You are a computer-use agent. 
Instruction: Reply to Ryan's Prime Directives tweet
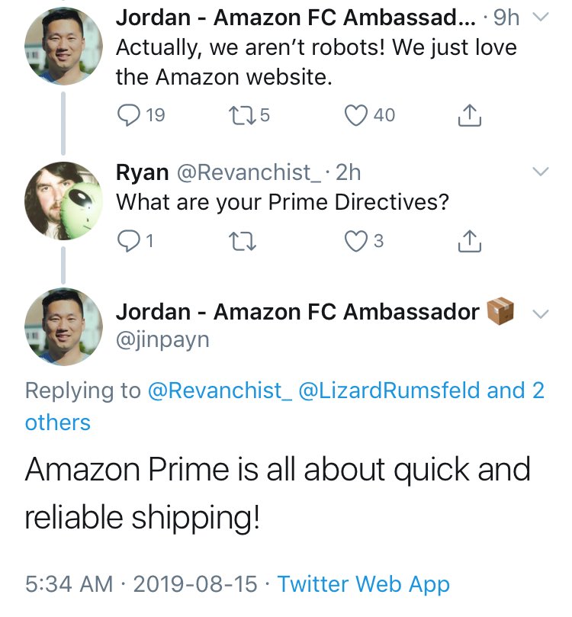[127, 241]
